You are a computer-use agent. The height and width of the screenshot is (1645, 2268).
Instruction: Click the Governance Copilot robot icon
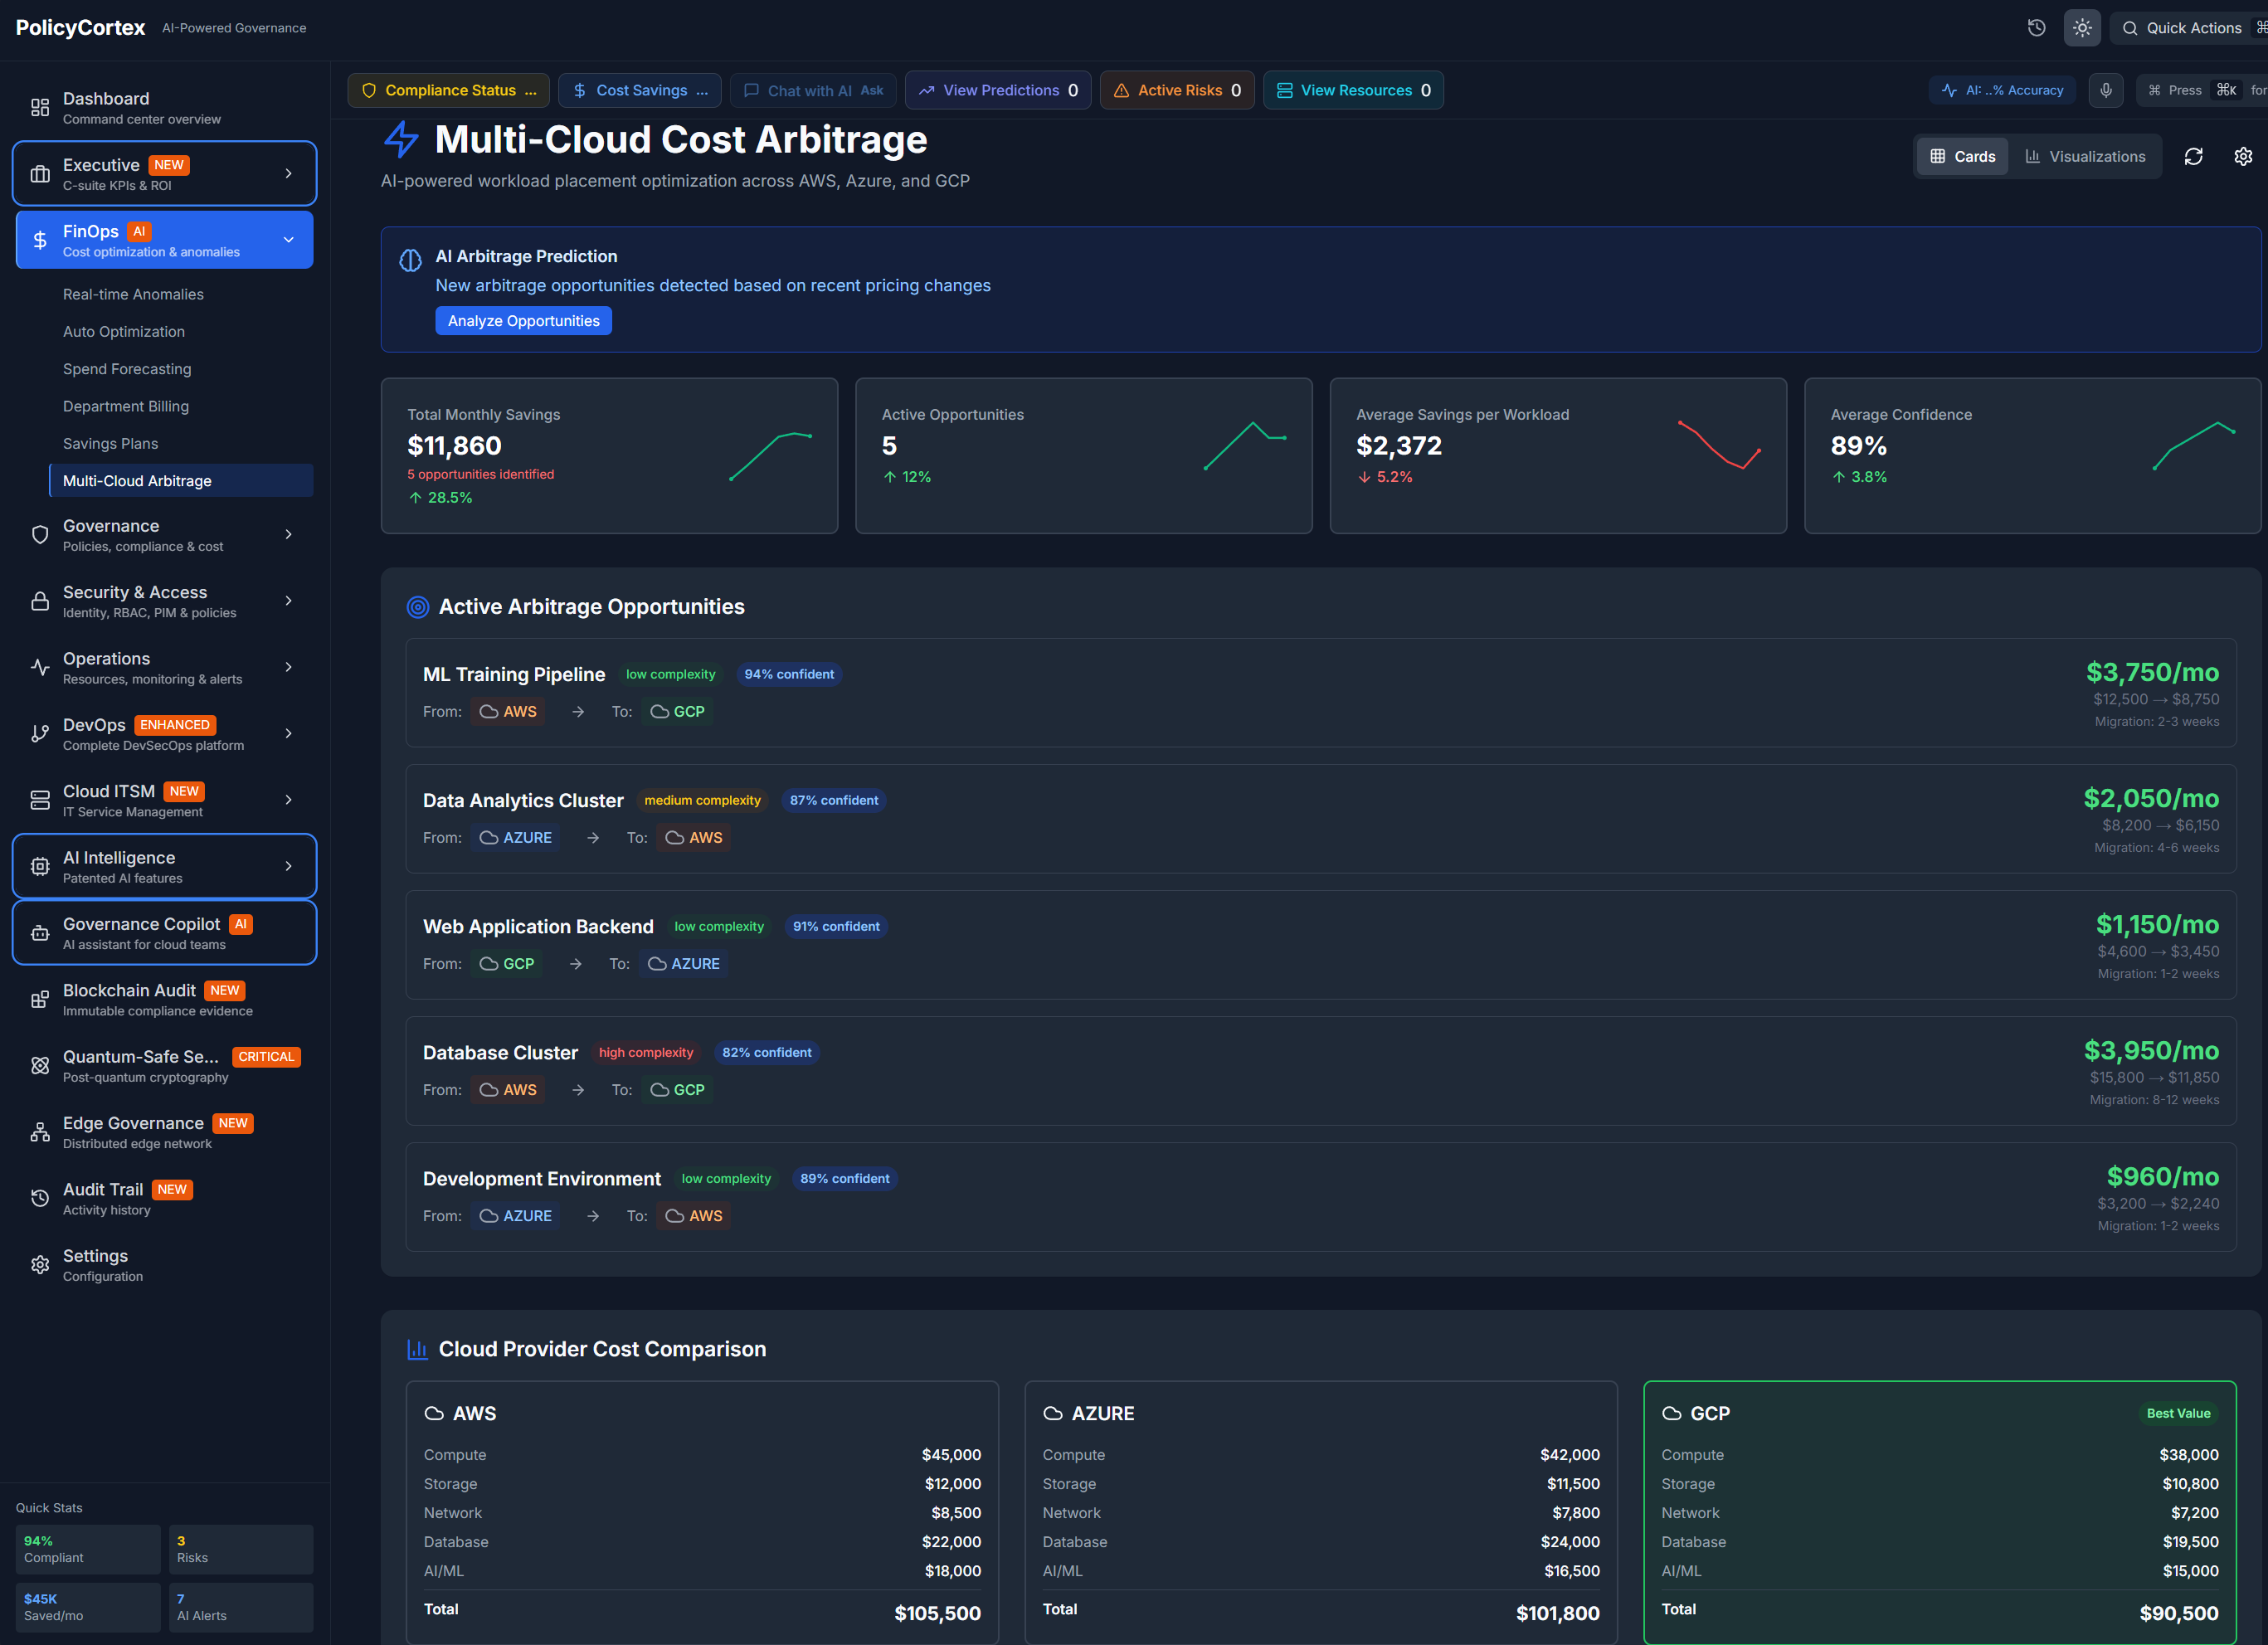pos(40,933)
